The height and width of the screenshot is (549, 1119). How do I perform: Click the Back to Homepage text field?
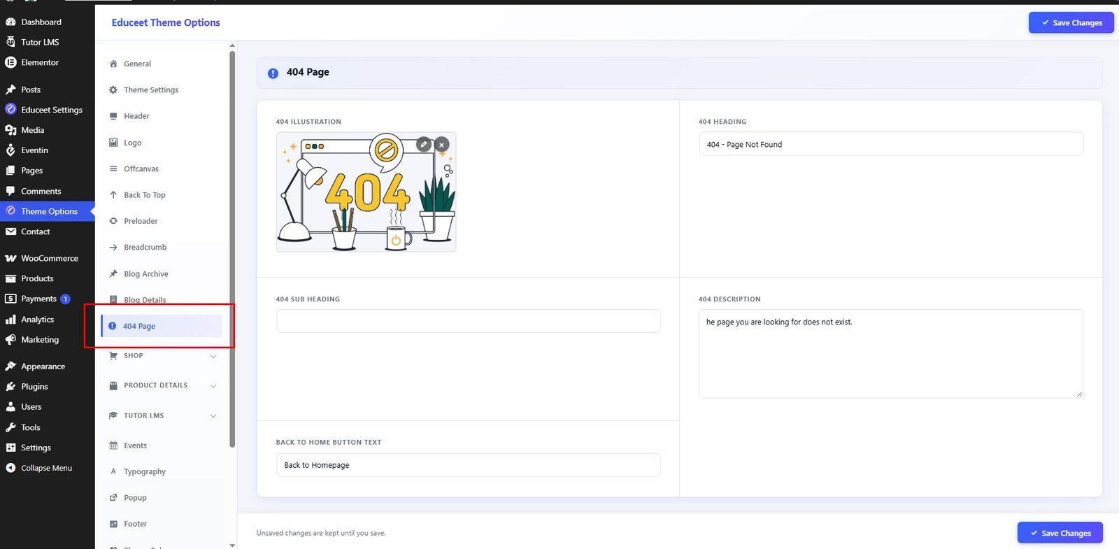click(468, 465)
